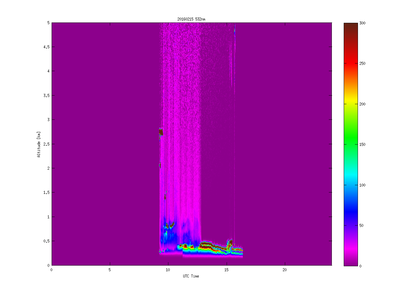Click the 15 tick label on the time axis
The width and height of the screenshot is (397, 298).
pyautogui.click(x=226, y=270)
